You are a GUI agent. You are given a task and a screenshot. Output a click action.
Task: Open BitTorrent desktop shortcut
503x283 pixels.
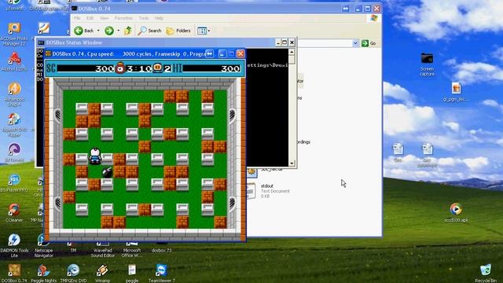tap(14, 153)
